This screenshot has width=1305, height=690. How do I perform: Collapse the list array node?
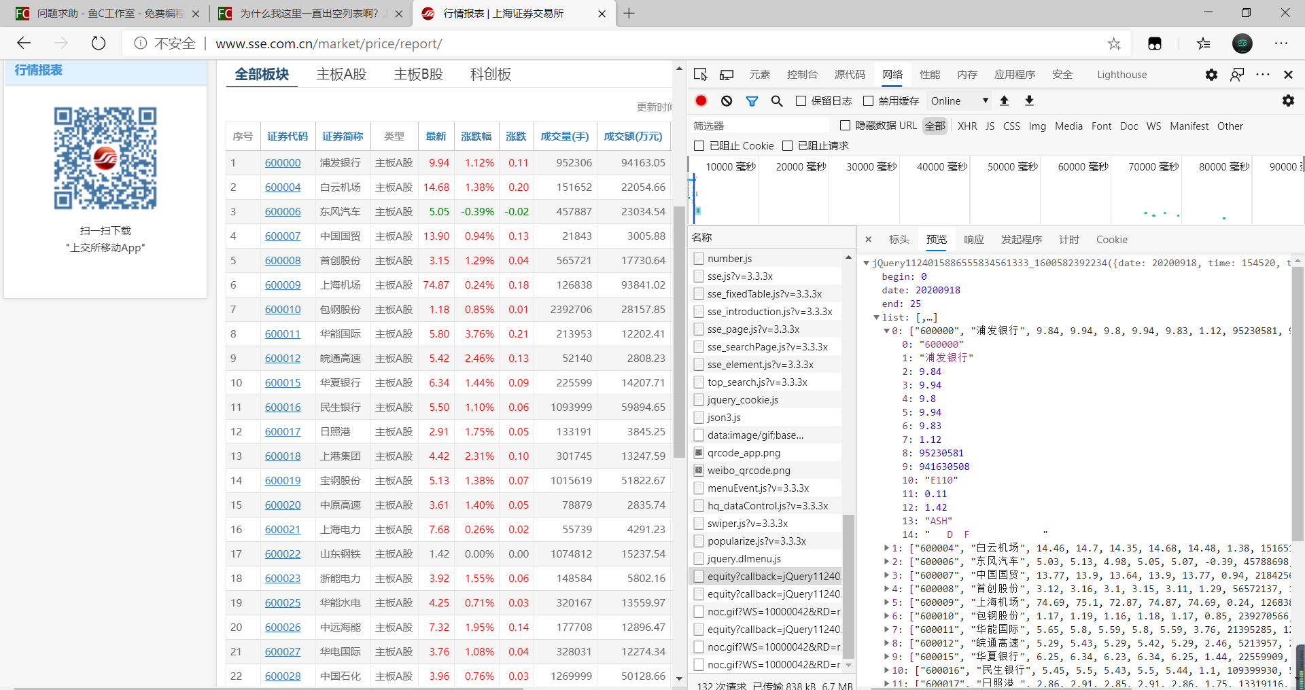[x=877, y=317]
